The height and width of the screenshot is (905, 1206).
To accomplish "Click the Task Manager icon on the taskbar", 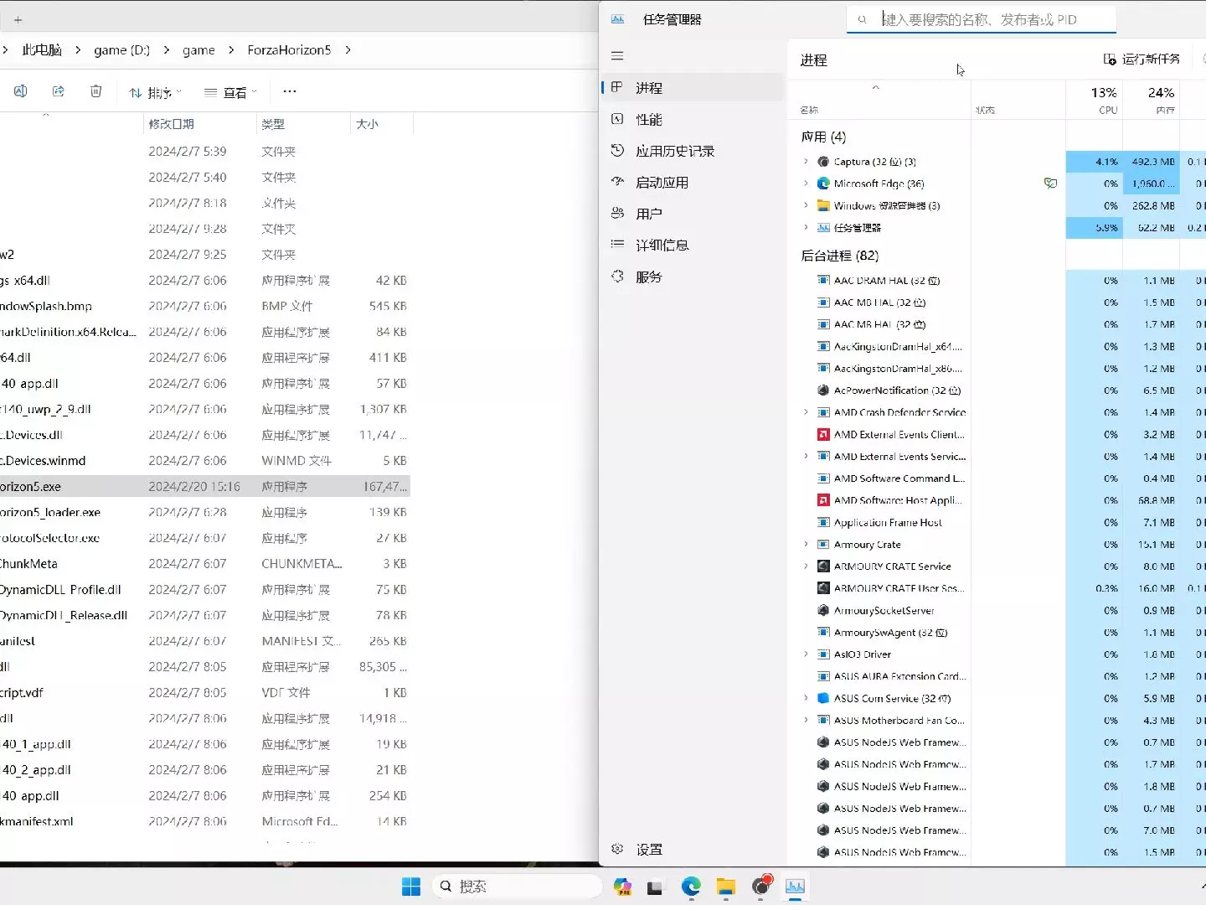I will pyautogui.click(x=795, y=887).
